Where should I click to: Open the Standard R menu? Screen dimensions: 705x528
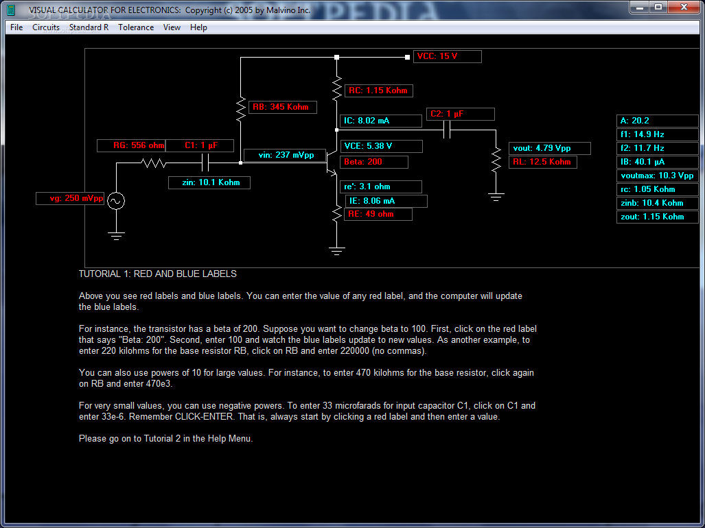[x=89, y=27]
